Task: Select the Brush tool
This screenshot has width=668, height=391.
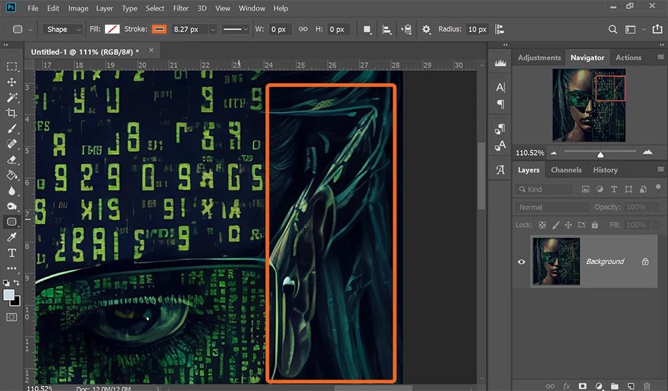Action: click(12, 128)
